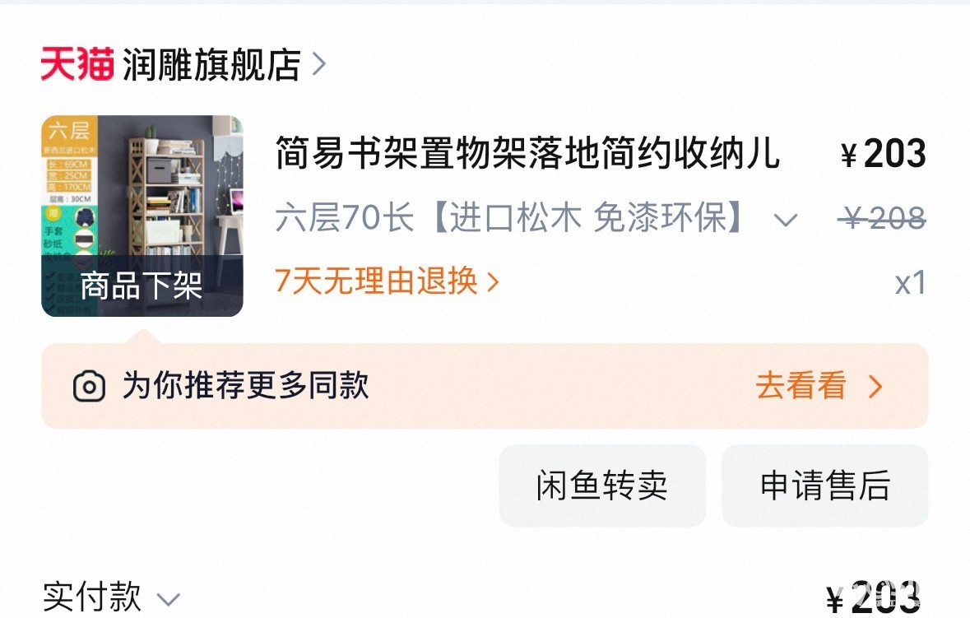The width and height of the screenshot is (970, 618).
Task: Open the 为你推荐更多同款 banner
Action: (x=485, y=386)
